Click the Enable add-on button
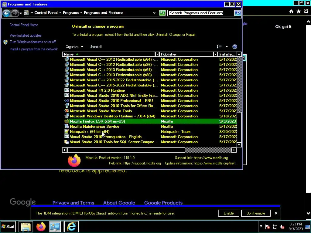 229,213
